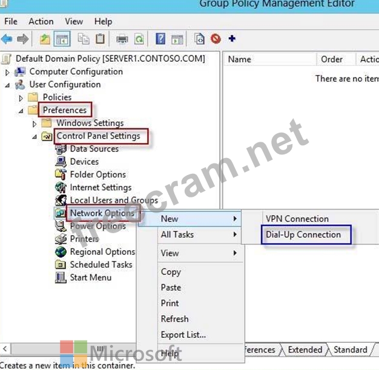Click the red Disable item icon
The height and width of the screenshot is (370, 379).
(x=216, y=39)
